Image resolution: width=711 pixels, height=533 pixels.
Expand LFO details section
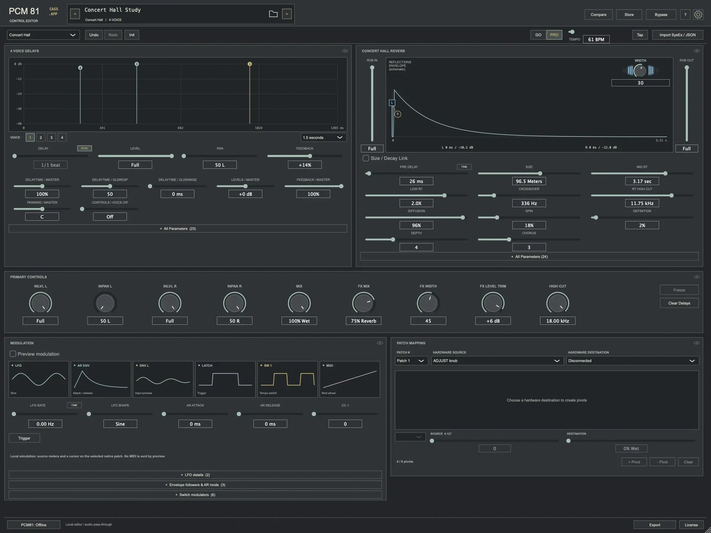tap(195, 475)
